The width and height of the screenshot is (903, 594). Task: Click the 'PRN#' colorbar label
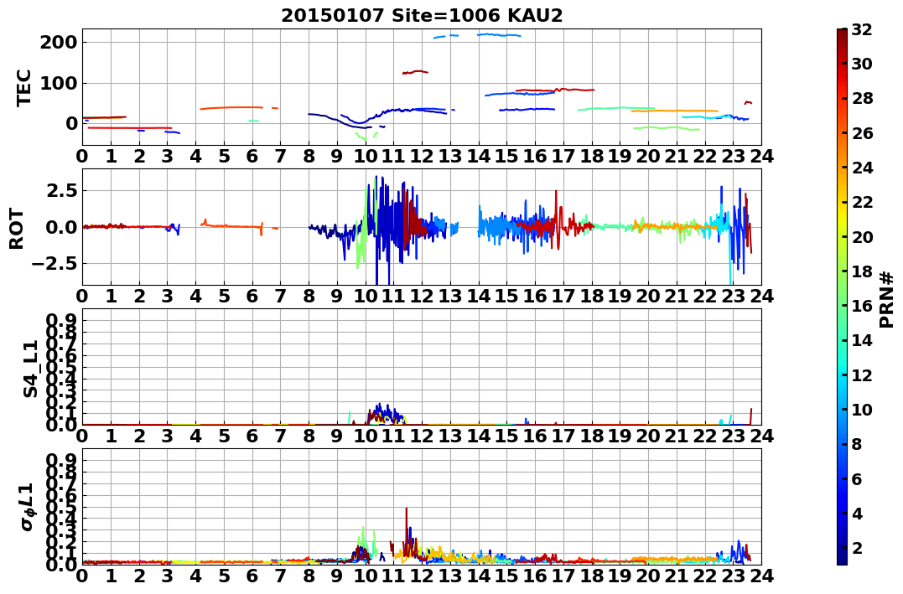click(886, 299)
